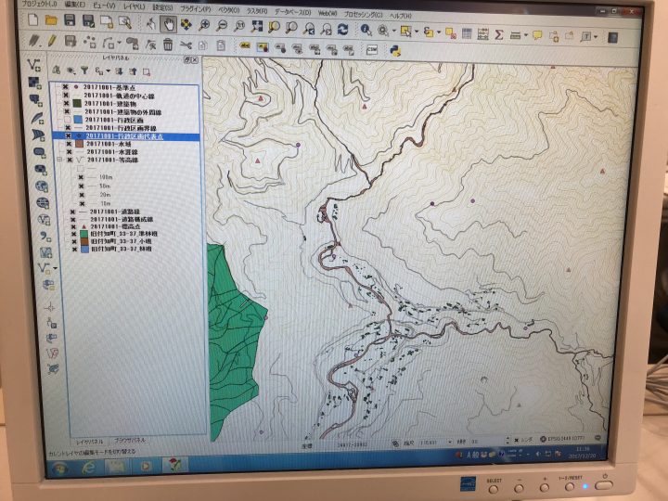Toggle visibility of 20171001-水域 layer
Viewport: 668px width, 501px height.
pyautogui.click(x=69, y=144)
